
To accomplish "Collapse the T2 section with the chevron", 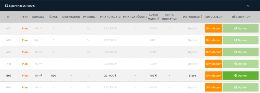I will coord(248,6).
